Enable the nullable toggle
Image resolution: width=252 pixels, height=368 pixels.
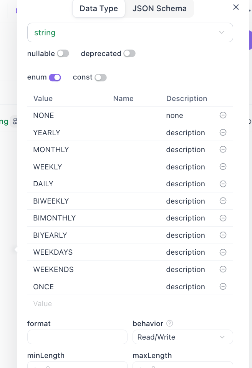coord(63,54)
